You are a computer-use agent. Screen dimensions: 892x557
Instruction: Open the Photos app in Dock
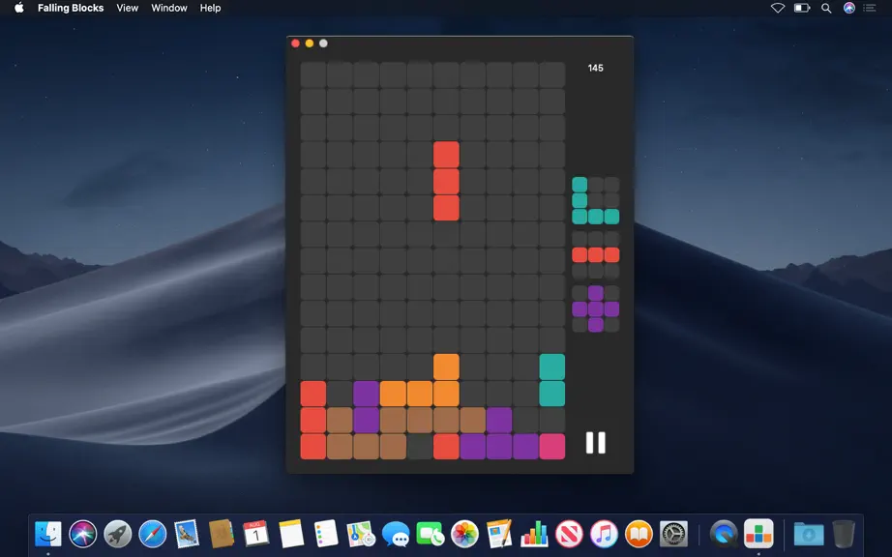coord(464,534)
